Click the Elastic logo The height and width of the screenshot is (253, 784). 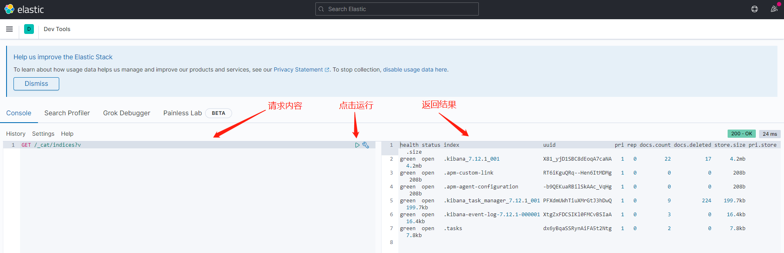[x=24, y=9]
